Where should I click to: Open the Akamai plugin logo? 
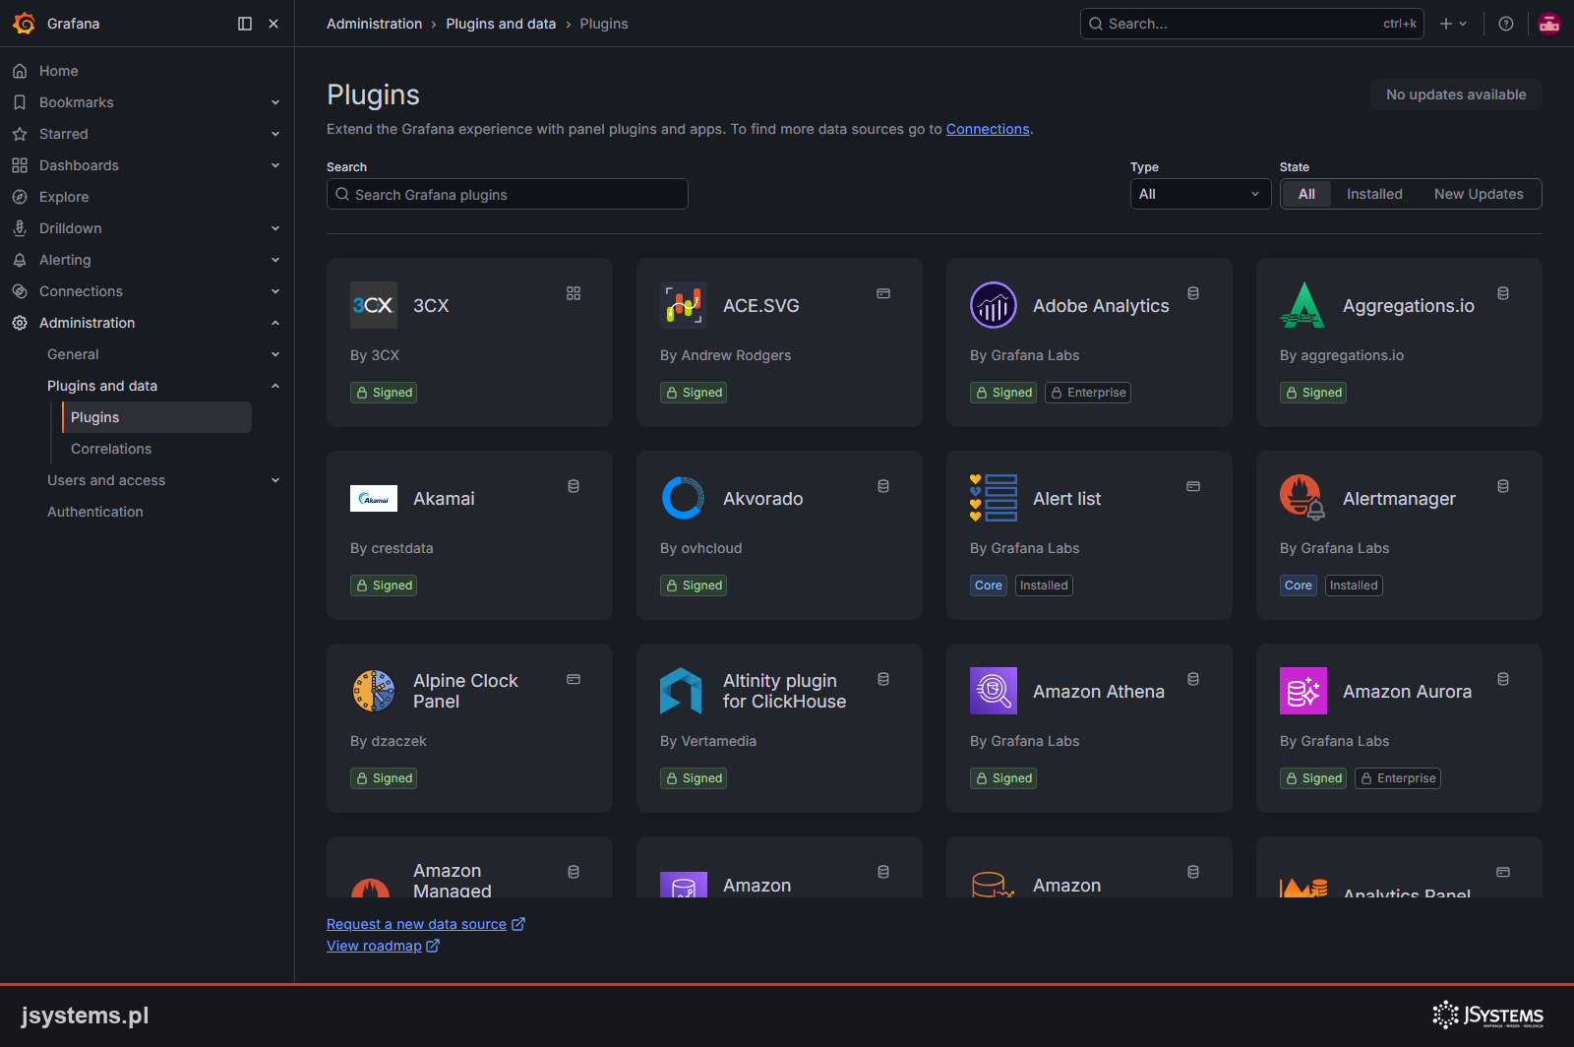coord(374,498)
